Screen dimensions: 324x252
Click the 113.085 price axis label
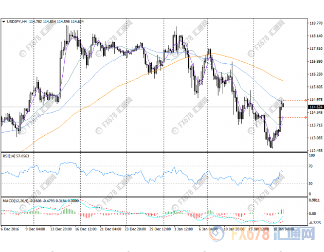point(315,138)
